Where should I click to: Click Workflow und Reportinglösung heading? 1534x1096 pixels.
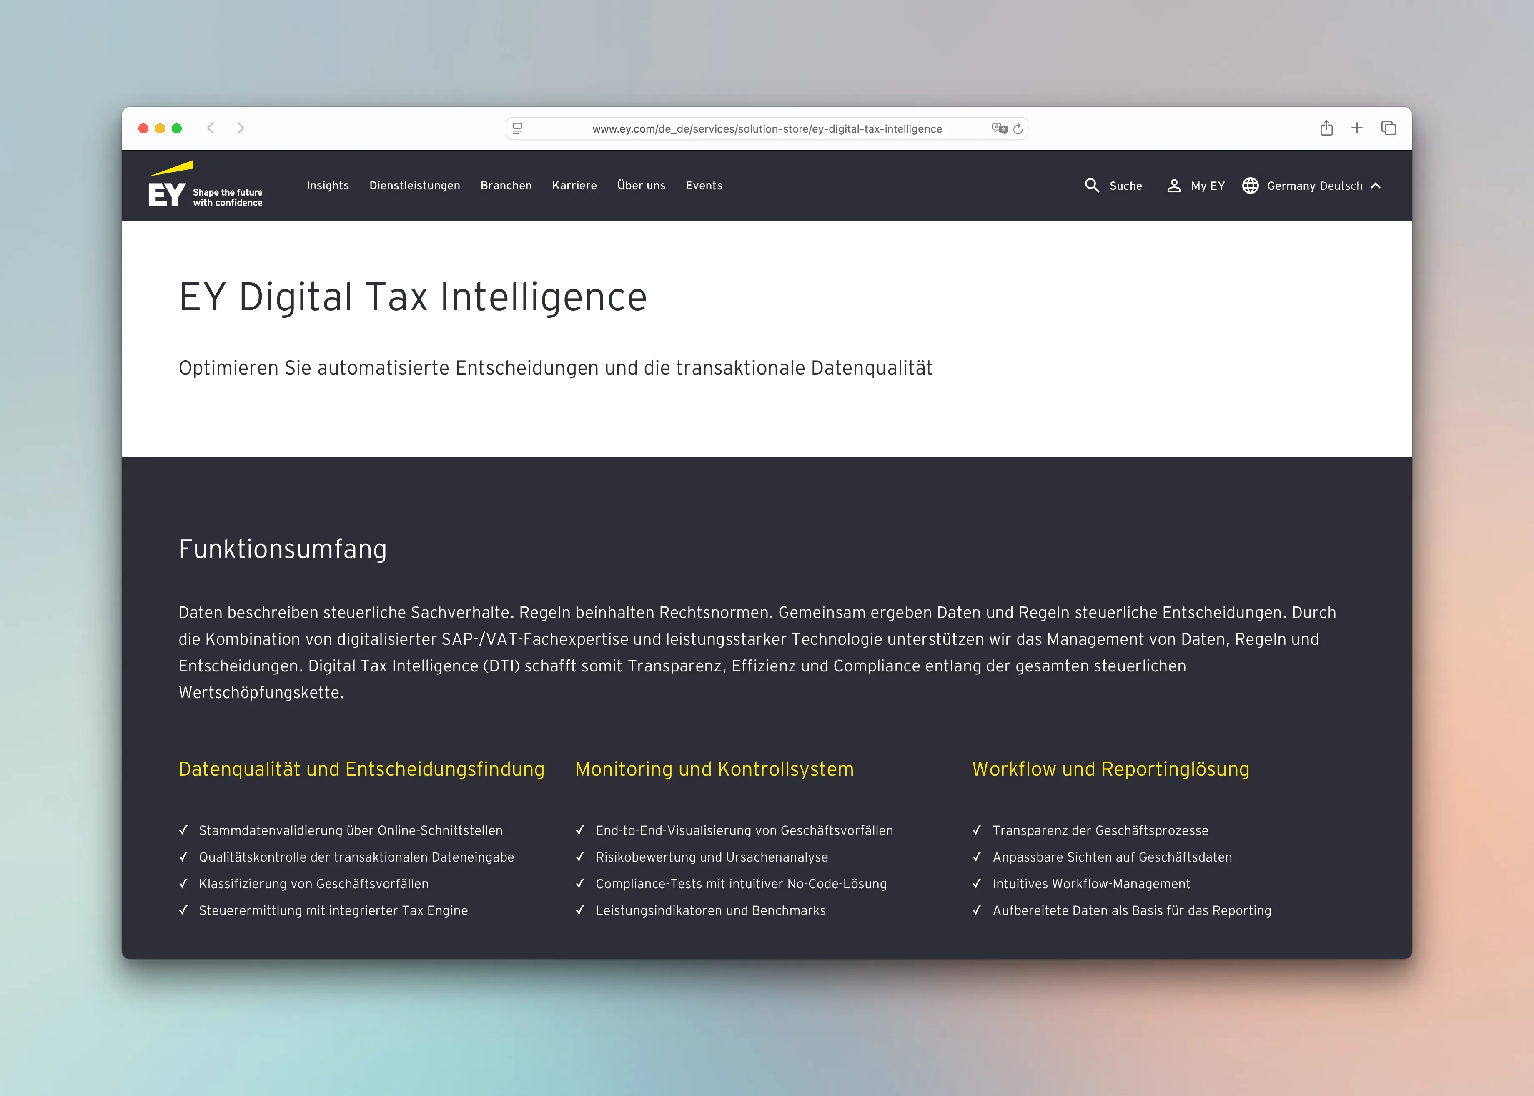(1111, 769)
